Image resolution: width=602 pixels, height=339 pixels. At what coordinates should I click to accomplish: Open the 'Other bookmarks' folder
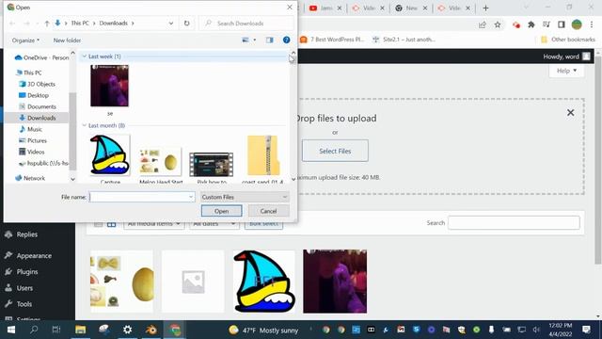coord(568,40)
